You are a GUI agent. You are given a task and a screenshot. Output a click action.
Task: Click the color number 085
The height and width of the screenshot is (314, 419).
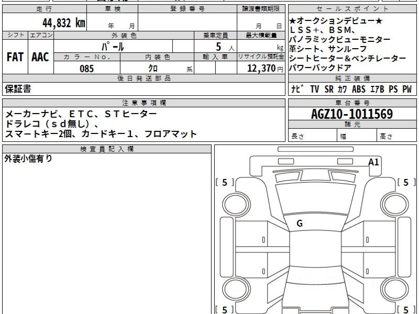pyautogui.click(x=87, y=69)
